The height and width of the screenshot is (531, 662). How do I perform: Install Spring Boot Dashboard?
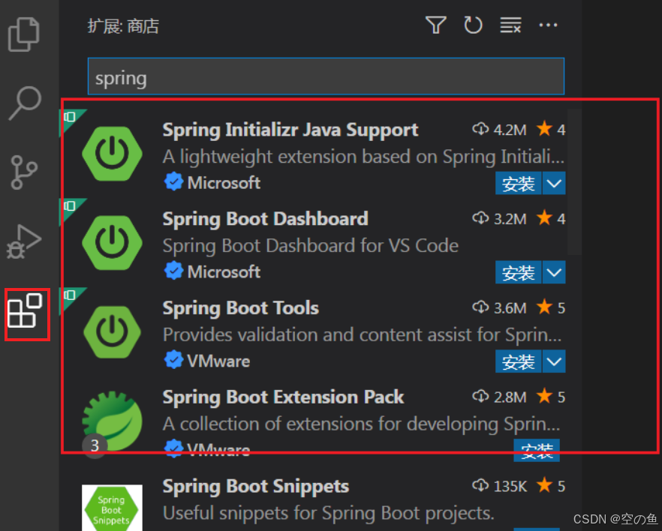(519, 272)
